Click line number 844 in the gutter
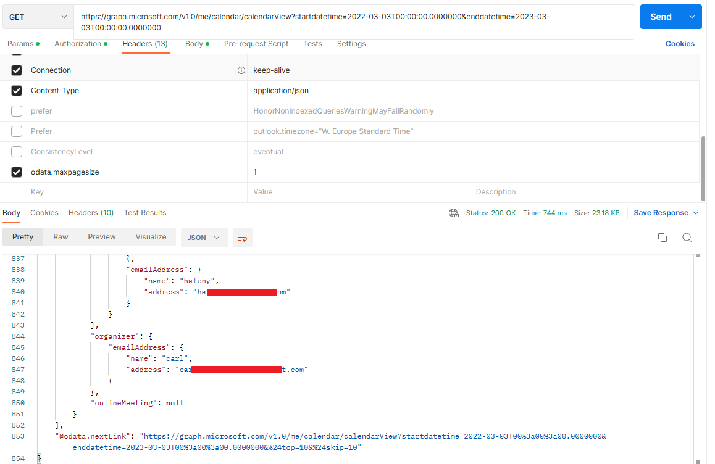Viewport: 715px width, 464px height. click(19, 336)
